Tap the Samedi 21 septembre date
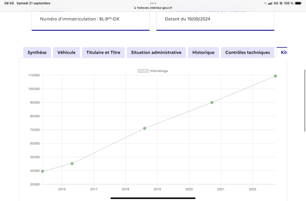Screen dimensions: 306x201 pos(33,3)
